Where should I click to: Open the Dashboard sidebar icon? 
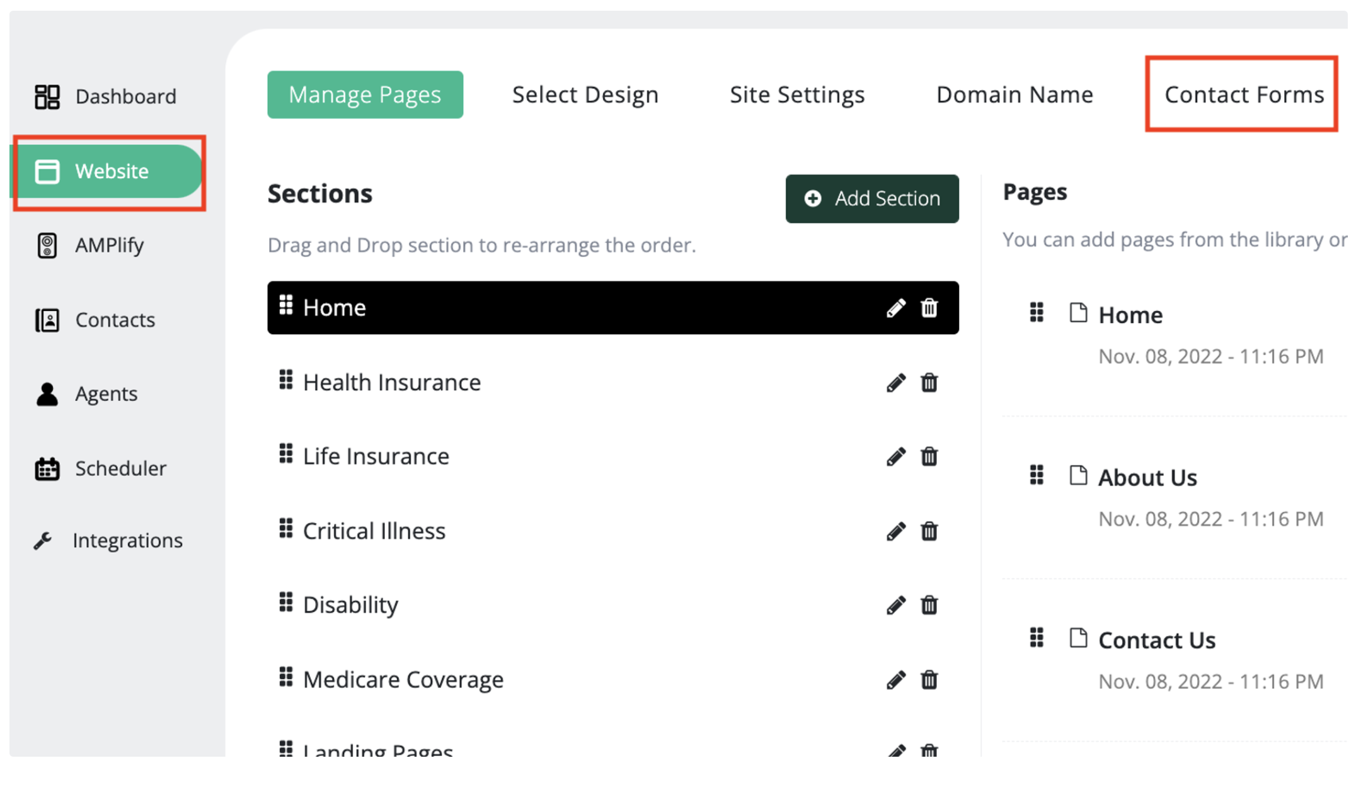(x=47, y=96)
